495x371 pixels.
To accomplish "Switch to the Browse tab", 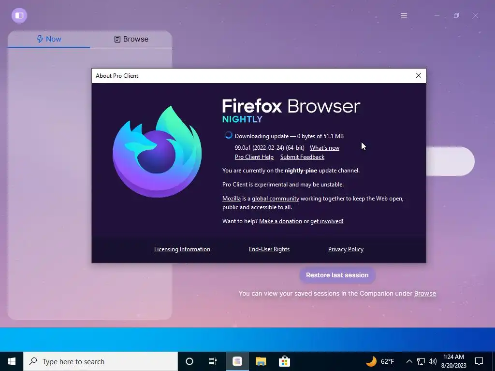I will click(131, 39).
